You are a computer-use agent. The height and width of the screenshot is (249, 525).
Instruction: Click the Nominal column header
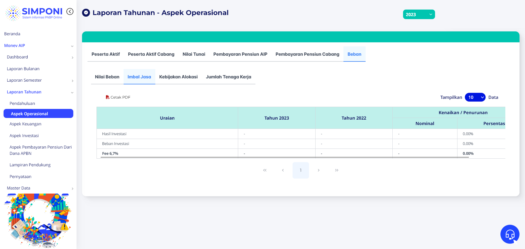click(x=425, y=123)
